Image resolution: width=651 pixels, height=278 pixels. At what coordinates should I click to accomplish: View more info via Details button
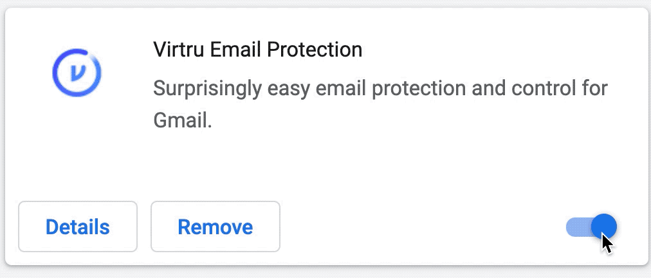point(78,227)
